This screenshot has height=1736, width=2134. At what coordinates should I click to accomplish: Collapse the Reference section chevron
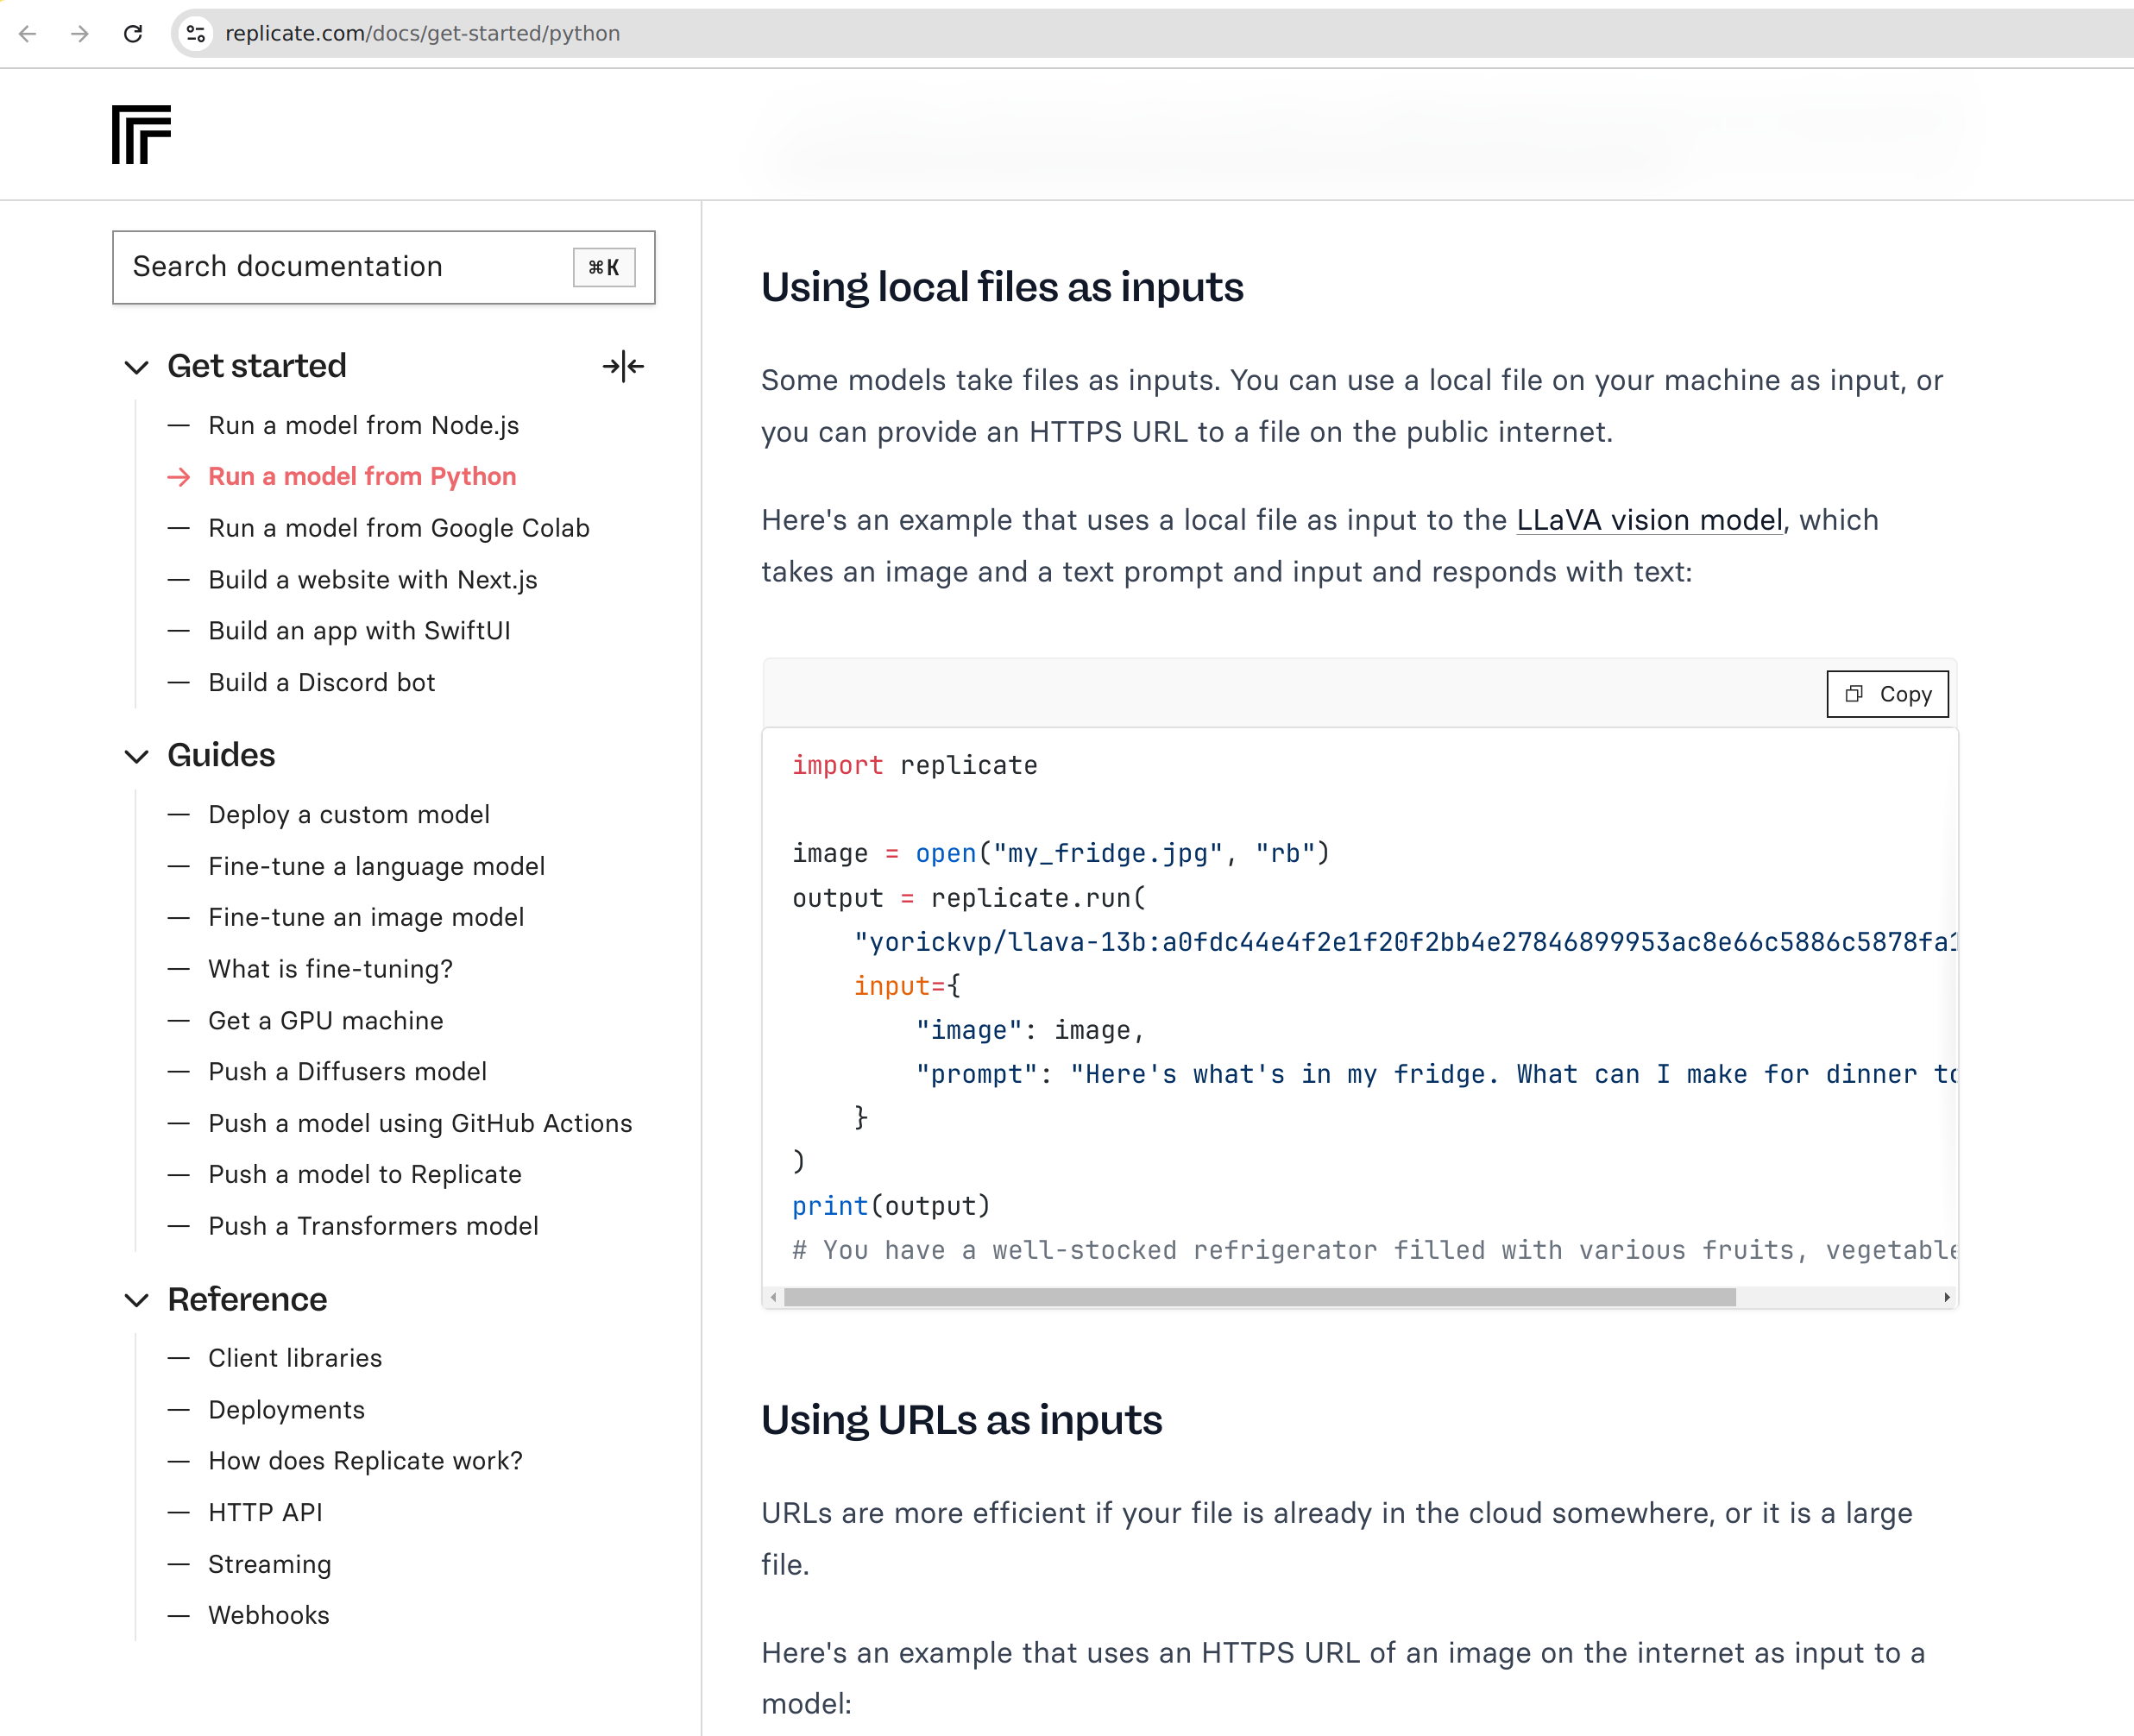(137, 1300)
